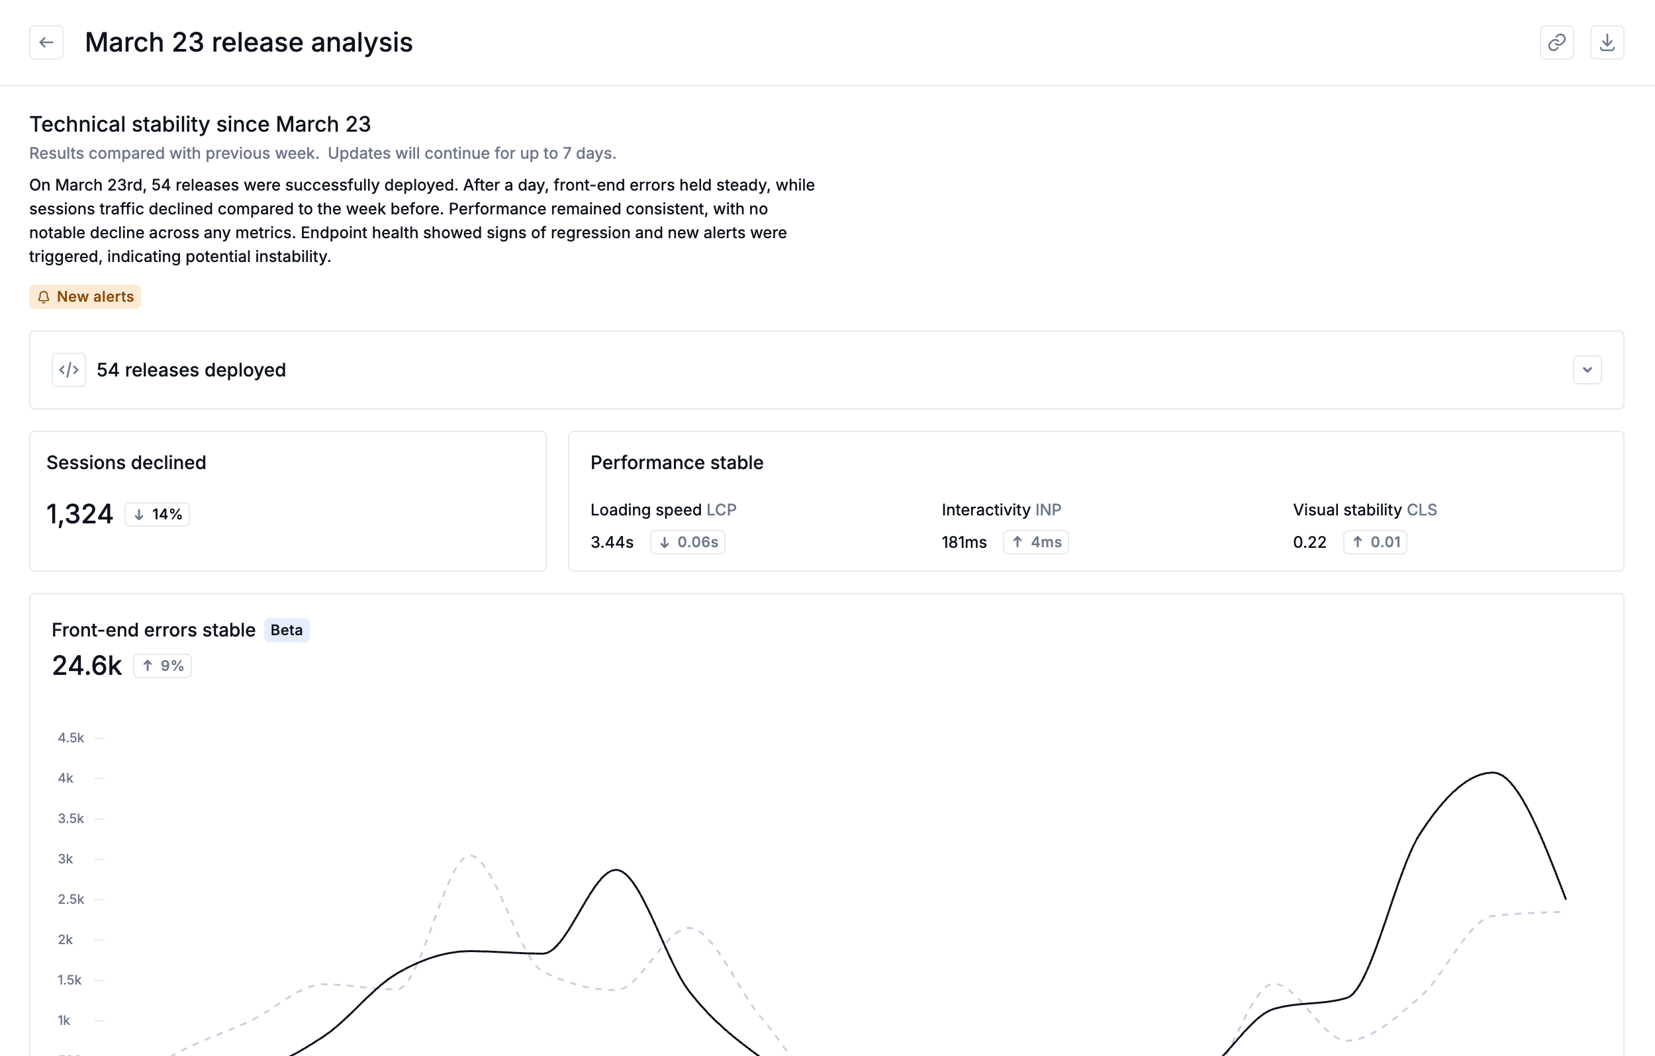
Task: Click the sessions 14% decline badge
Action: (158, 515)
